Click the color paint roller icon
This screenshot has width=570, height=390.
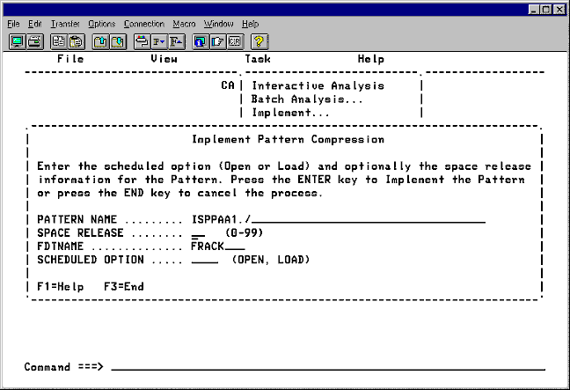click(x=142, y=42)
